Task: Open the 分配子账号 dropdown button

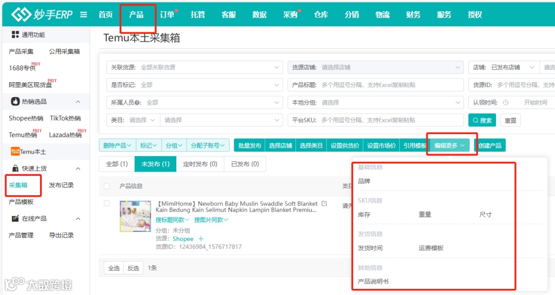Action: tap(208, 145)
